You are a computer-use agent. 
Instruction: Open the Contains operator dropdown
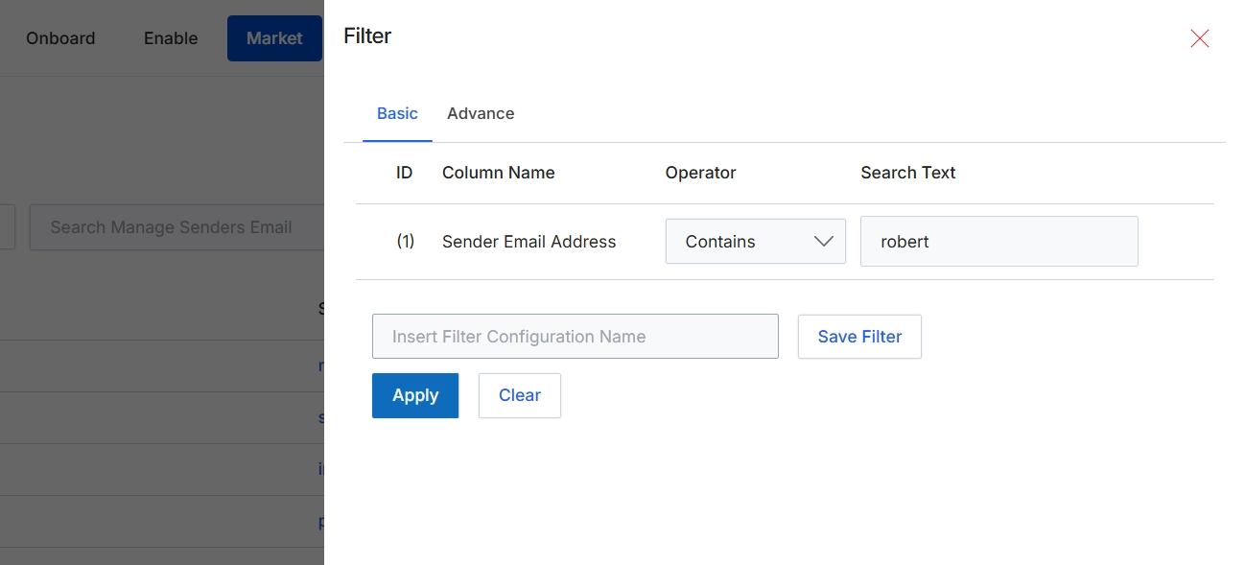pos(756,242)
